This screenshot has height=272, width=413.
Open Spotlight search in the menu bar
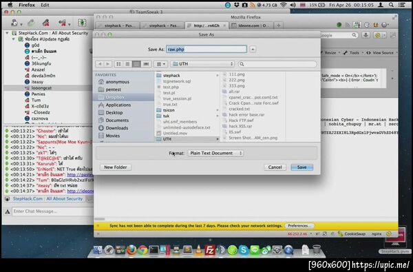[x=392, y=5]
